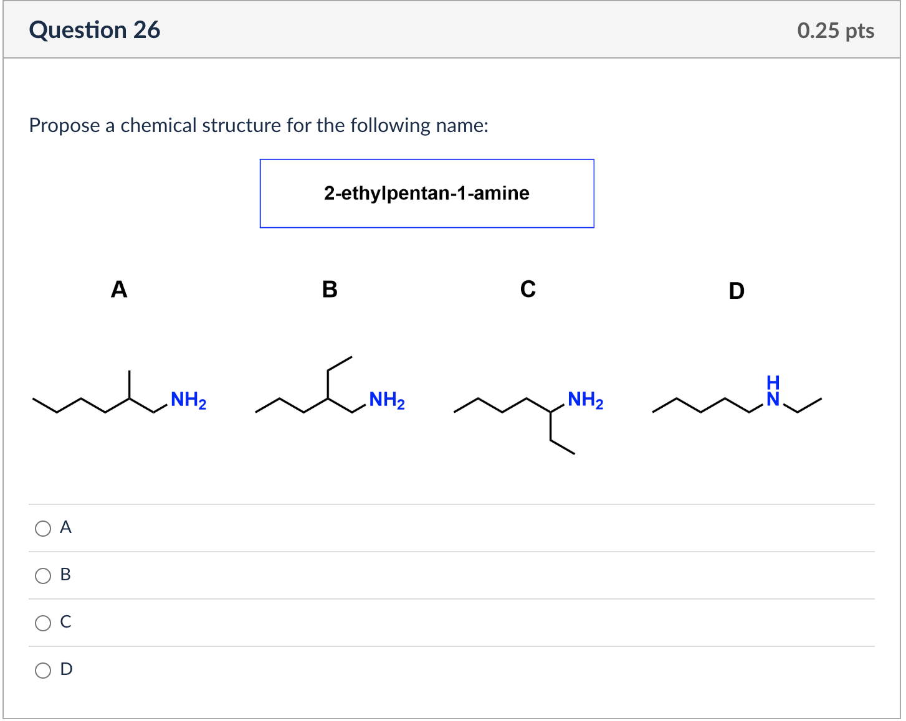Screen dimensions: 906x721
Task: Click the NH2 group in structure C
Action: coord(584,399)
